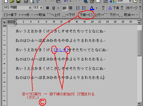This screenshot has height=106, width=143.
Task: Open the Tables and Borders toolbar
Action: point(92,1)
